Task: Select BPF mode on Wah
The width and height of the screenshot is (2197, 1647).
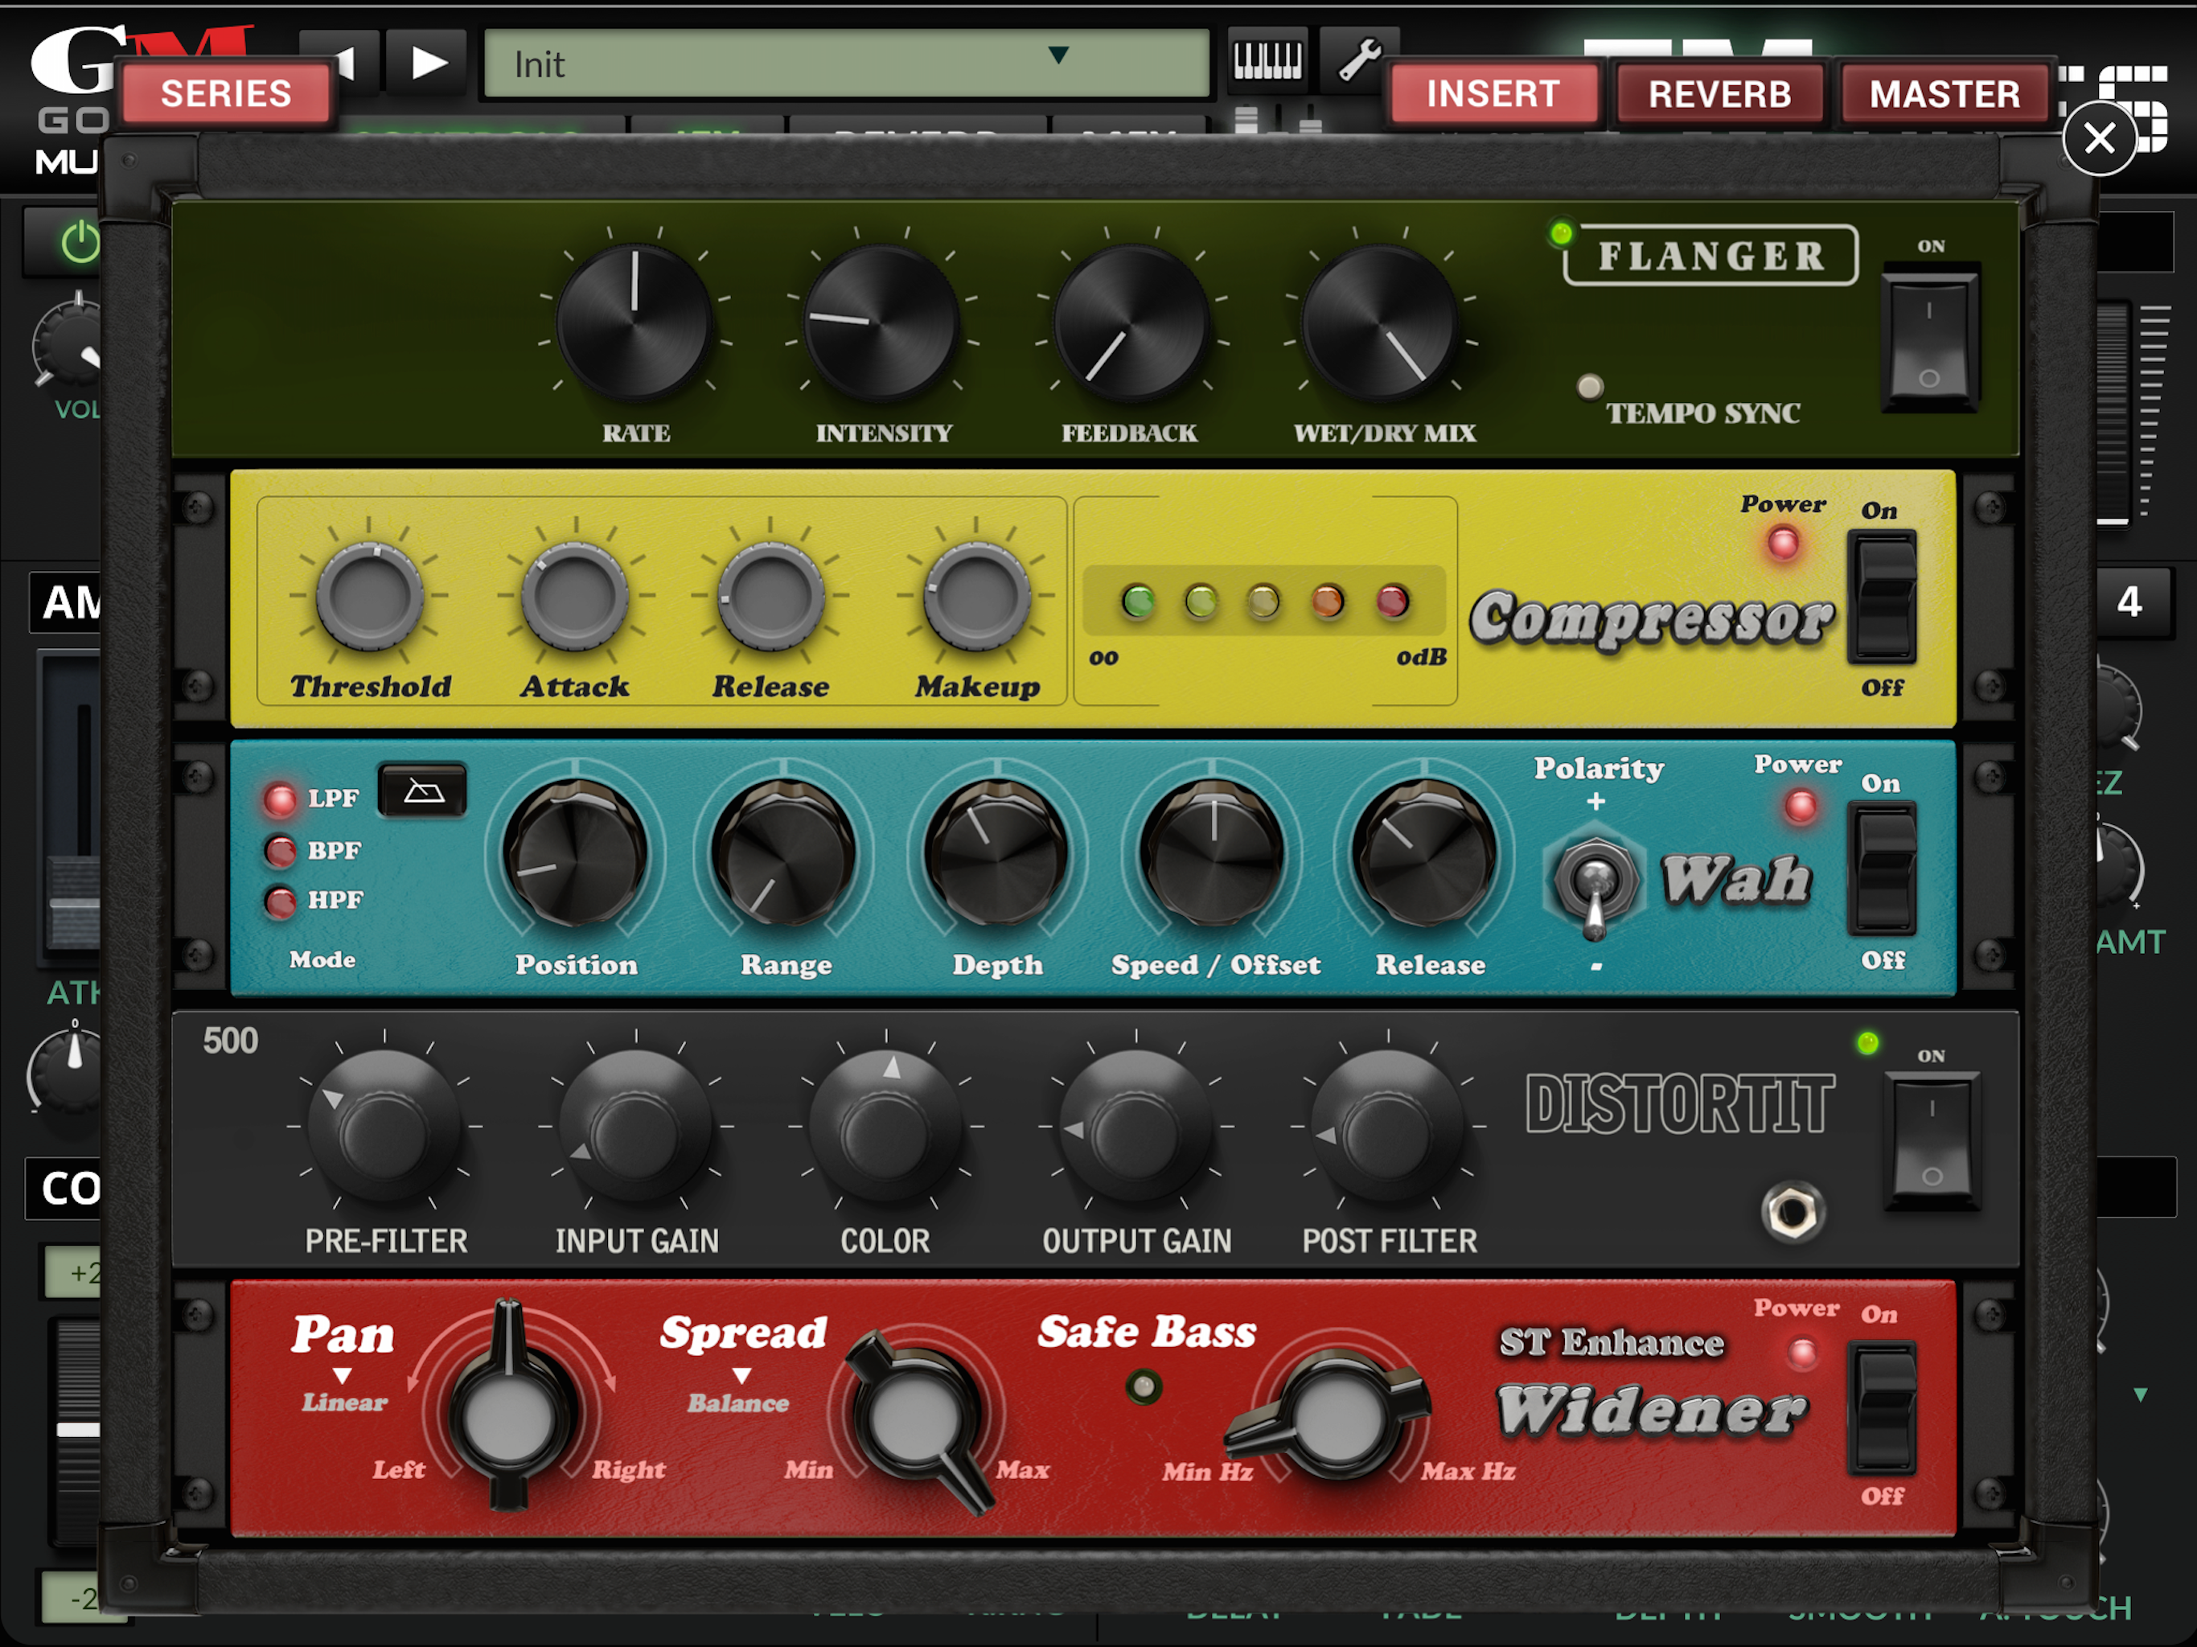Action: [280, 850]
